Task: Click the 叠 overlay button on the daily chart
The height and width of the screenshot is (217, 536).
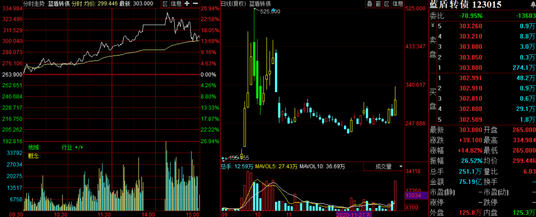Action: 370,4
